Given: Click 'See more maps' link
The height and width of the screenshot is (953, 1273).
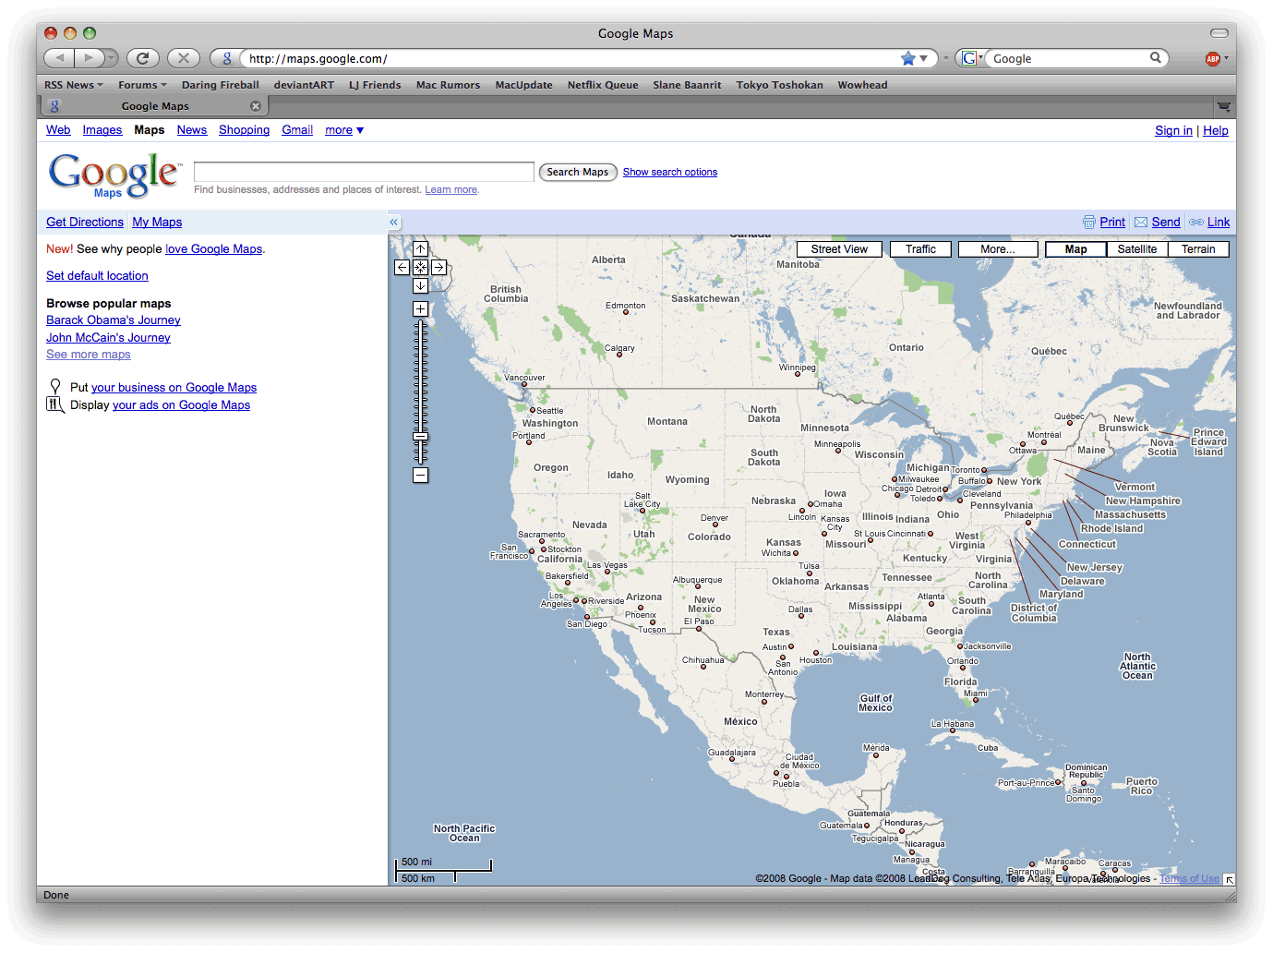Looking at the screenshot, I should click(x=89, y=355).
